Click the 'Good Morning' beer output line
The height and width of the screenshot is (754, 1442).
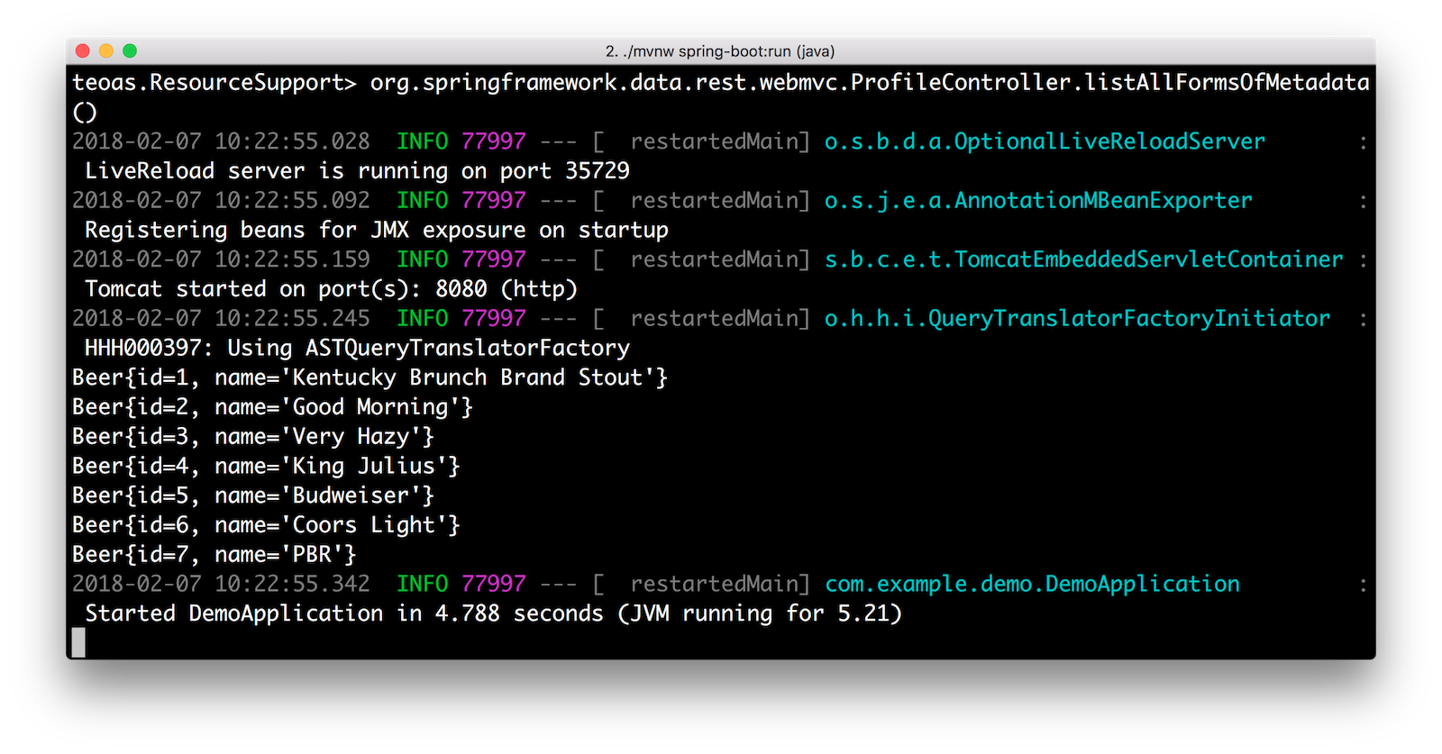click(272, 407)
